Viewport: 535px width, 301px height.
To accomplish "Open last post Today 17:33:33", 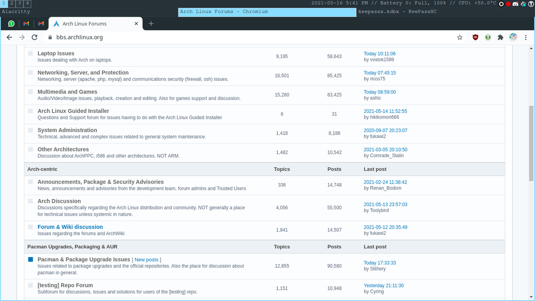I will pos(380,263).
